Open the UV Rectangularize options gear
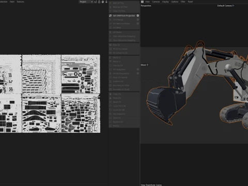This screenshot has height=186, width=248. point(138,73)
